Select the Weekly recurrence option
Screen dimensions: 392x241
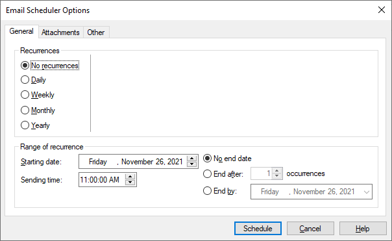[x=38, y=95]
